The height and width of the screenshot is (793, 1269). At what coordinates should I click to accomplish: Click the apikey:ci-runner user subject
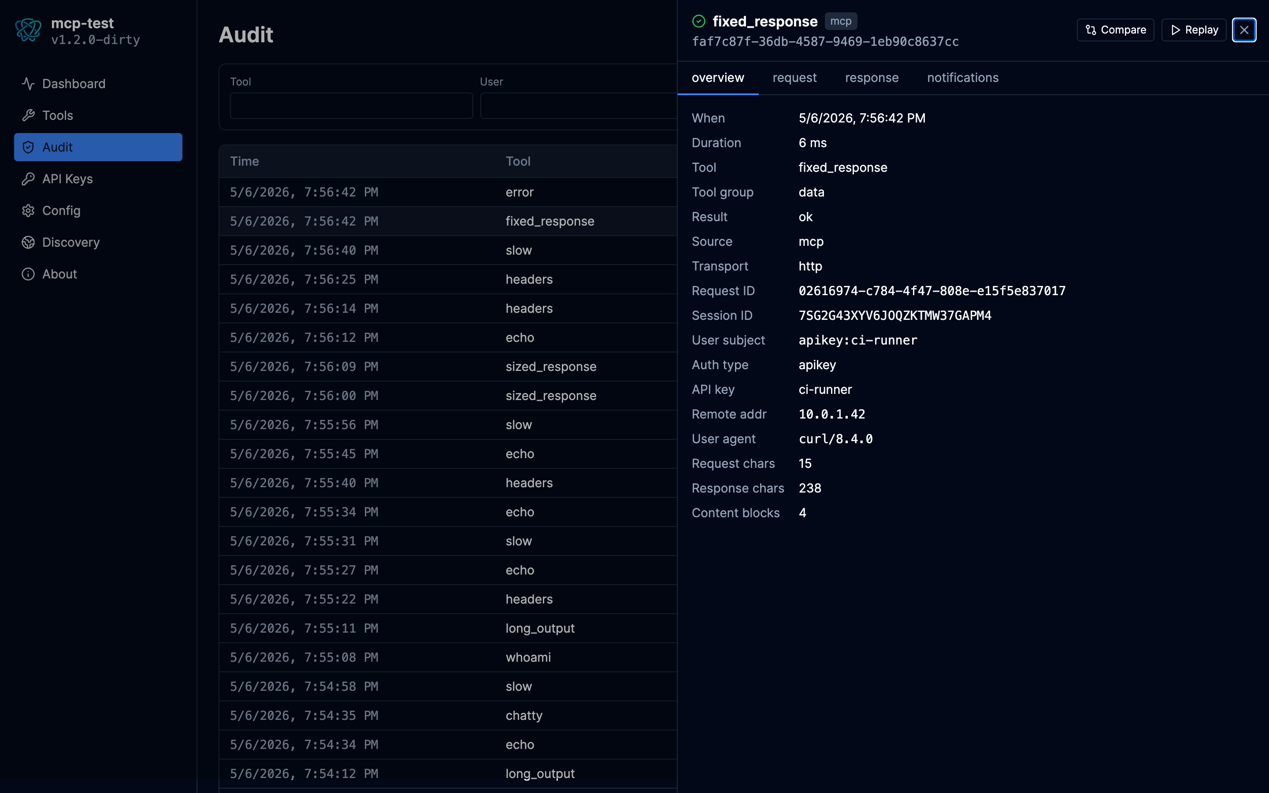click(x=858, y=341)
